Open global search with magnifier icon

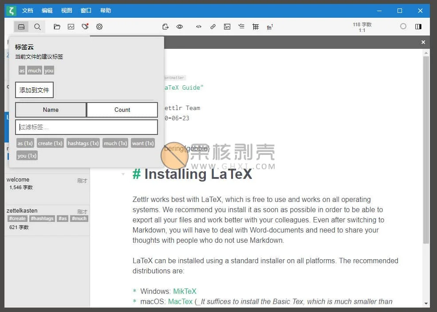click(x=37, y=27)
